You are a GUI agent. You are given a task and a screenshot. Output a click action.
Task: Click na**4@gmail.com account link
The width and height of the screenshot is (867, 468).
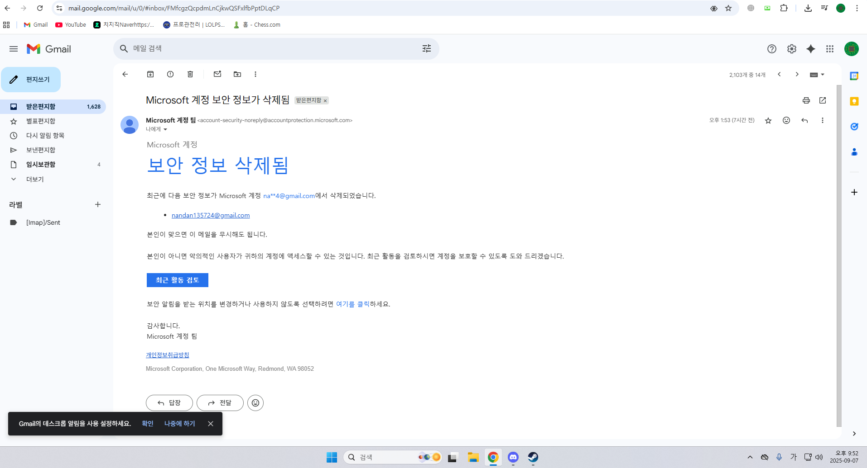tap(289, 196)
